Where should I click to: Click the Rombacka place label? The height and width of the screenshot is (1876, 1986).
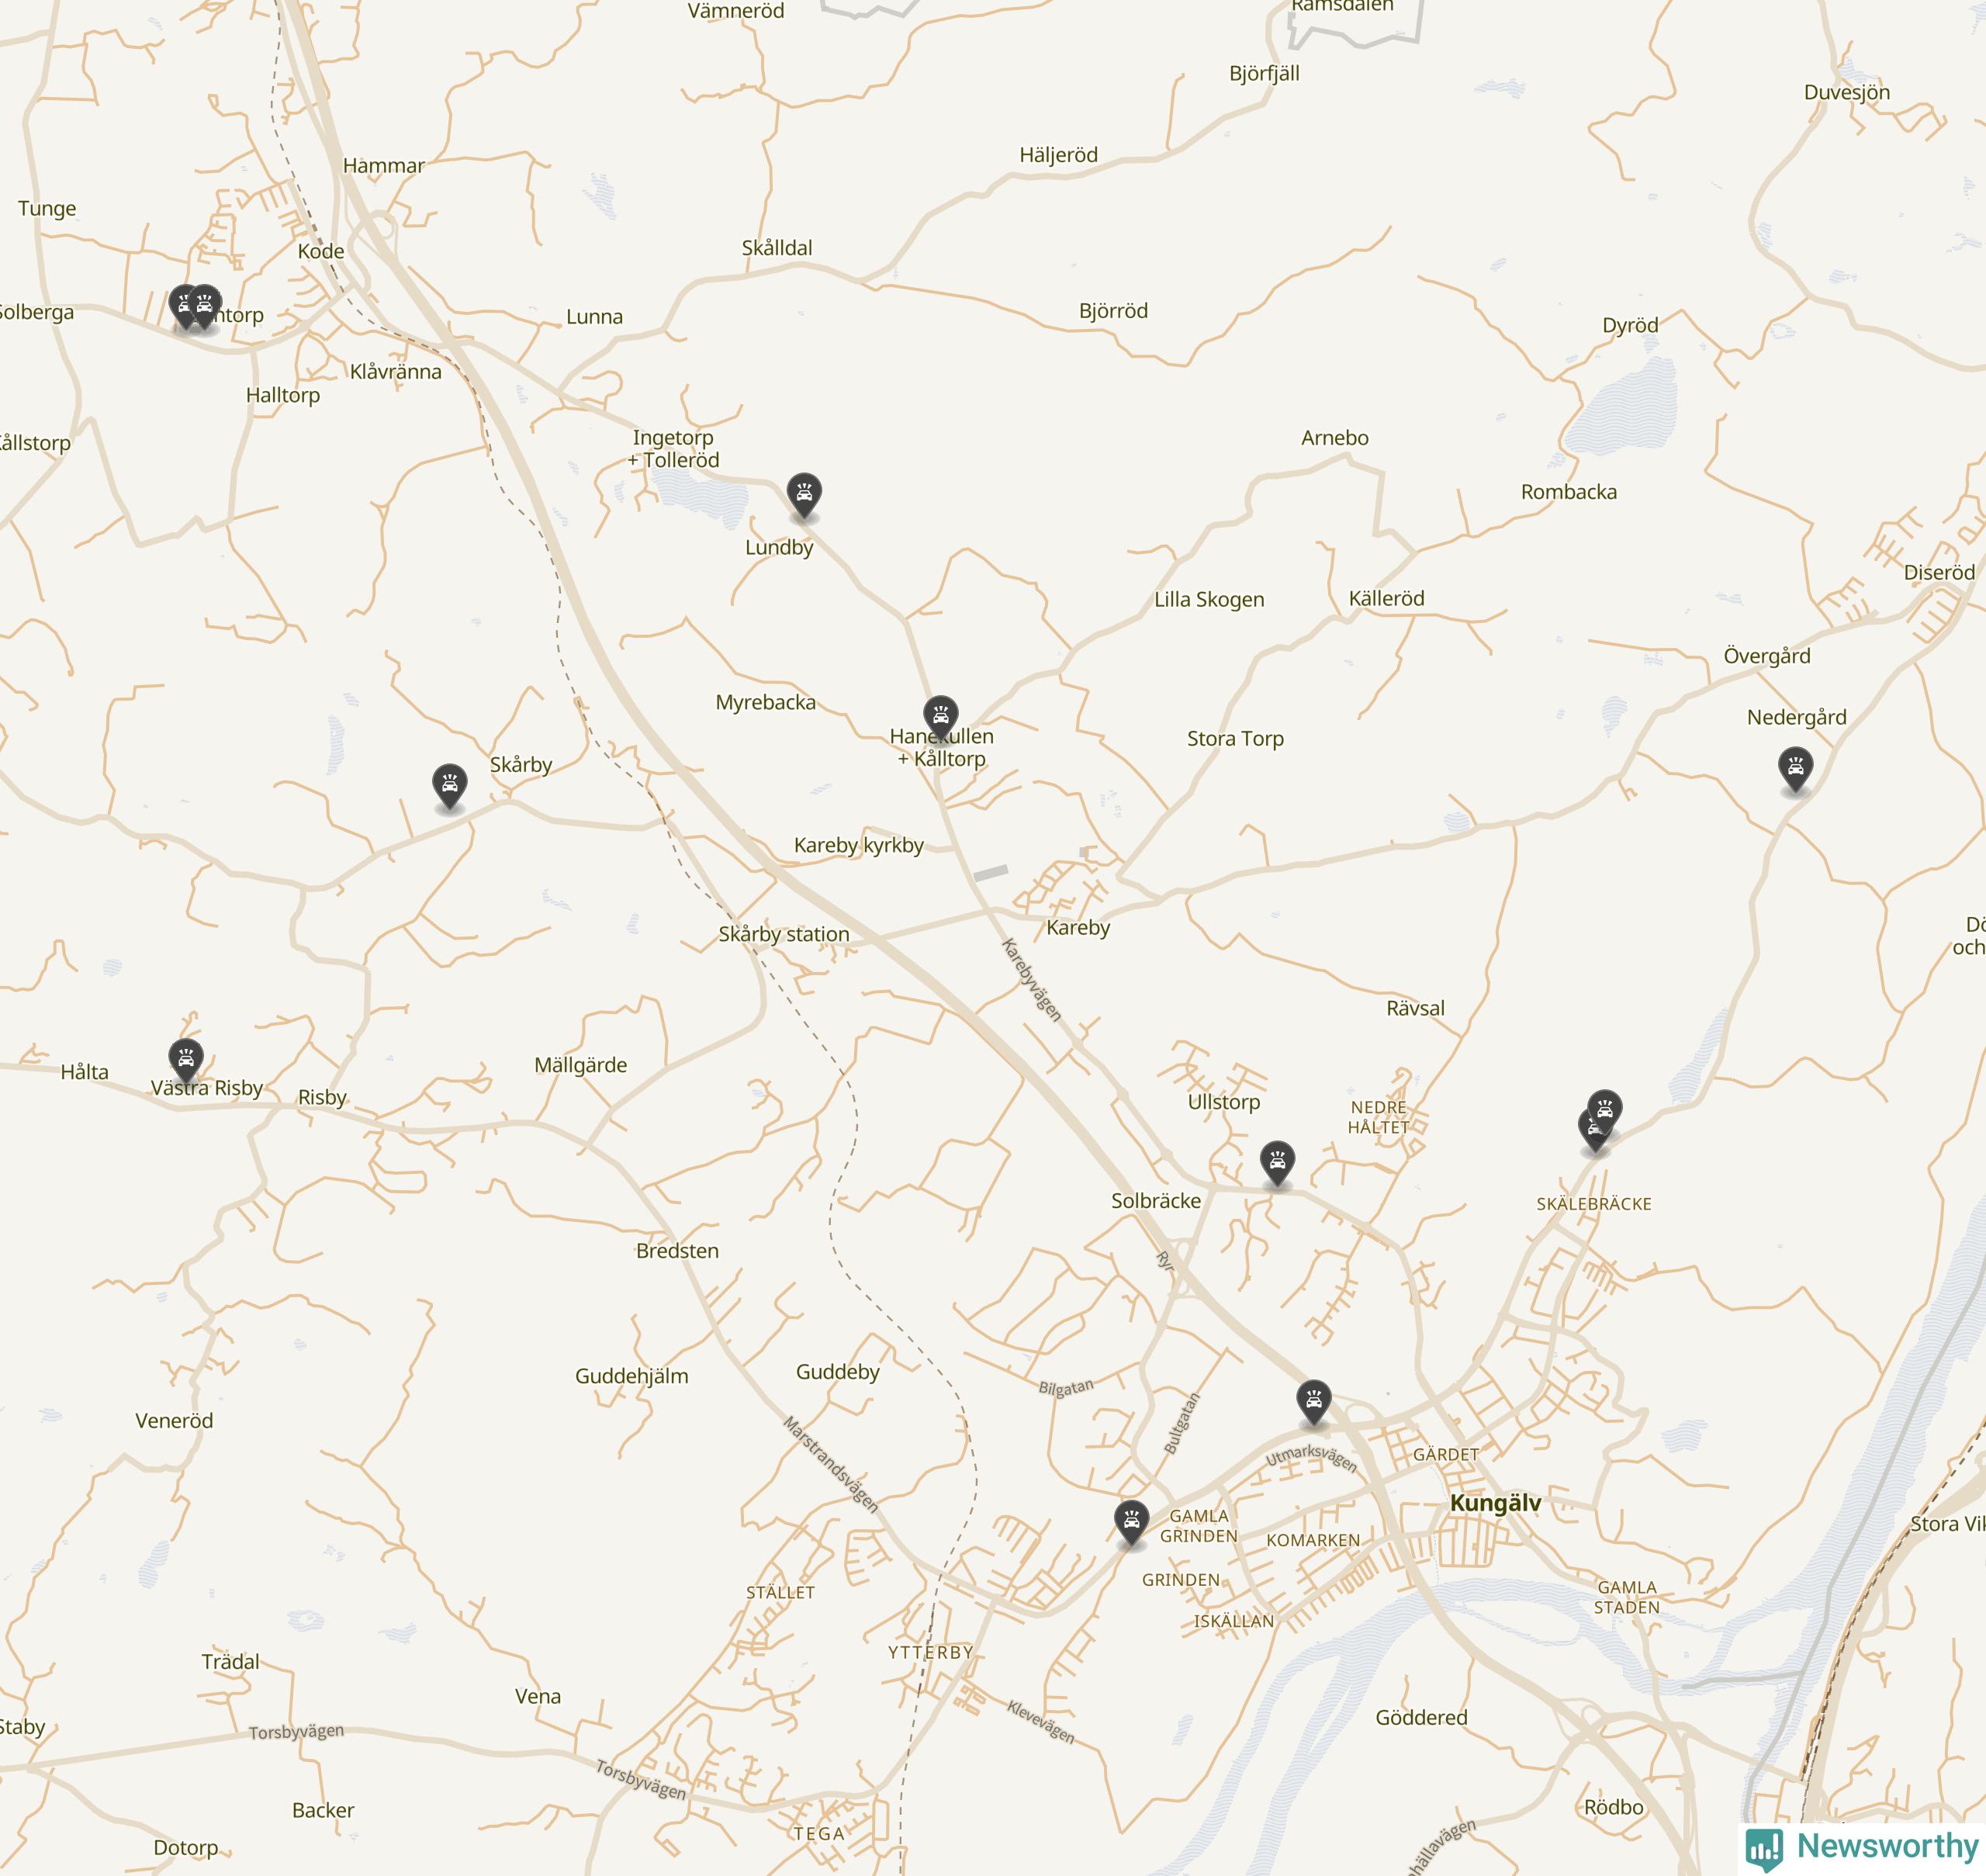[1569, 492]
